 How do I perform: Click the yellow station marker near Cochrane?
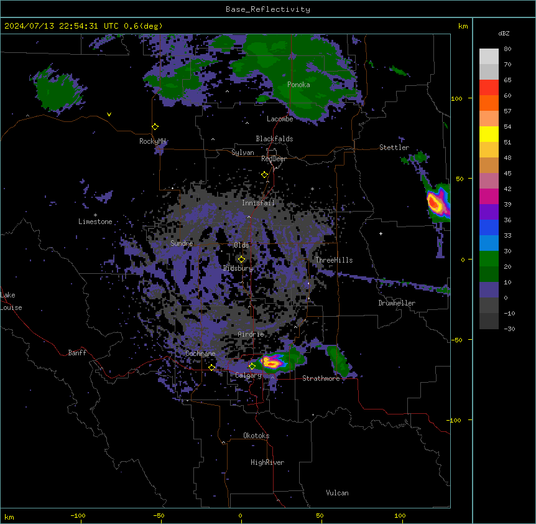point(211,368)
